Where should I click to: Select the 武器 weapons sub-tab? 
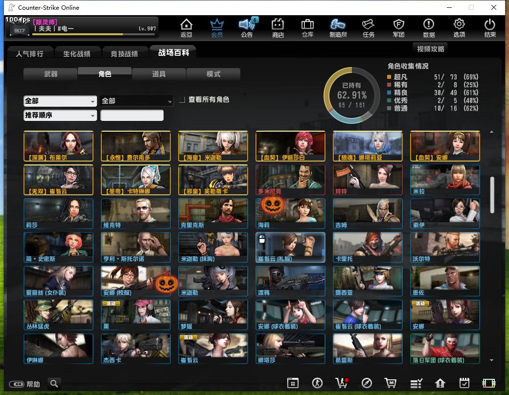click(50, 74)
